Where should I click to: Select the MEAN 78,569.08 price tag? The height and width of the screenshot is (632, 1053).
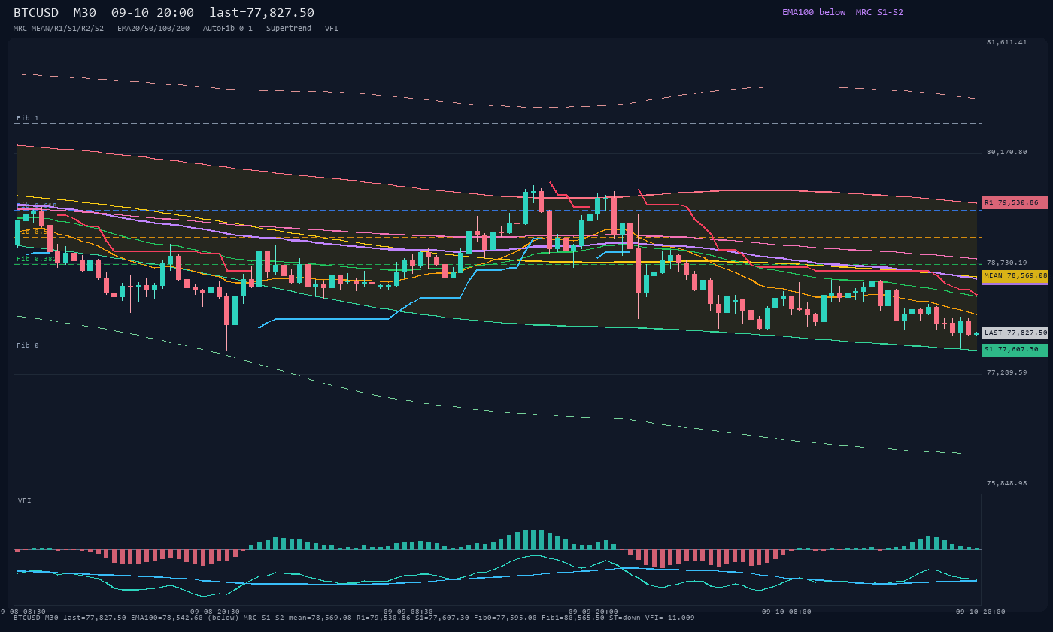tap(1015, 276)
